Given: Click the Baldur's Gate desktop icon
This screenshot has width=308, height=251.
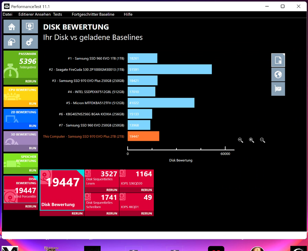Looking at the screenshot, I should pos(51,248).
